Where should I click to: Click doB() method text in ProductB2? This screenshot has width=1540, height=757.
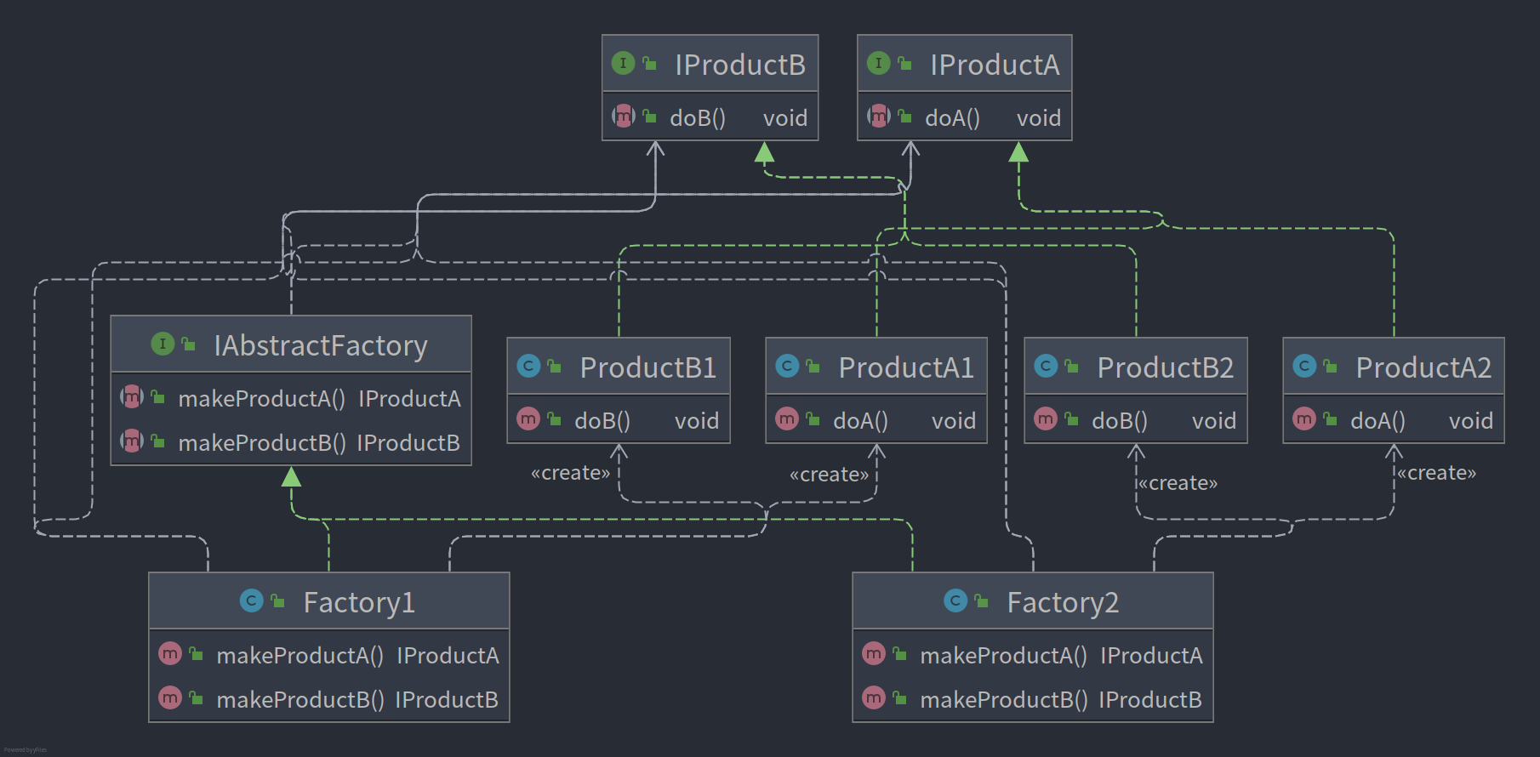pyautogui.click(x=1120, y=420)
